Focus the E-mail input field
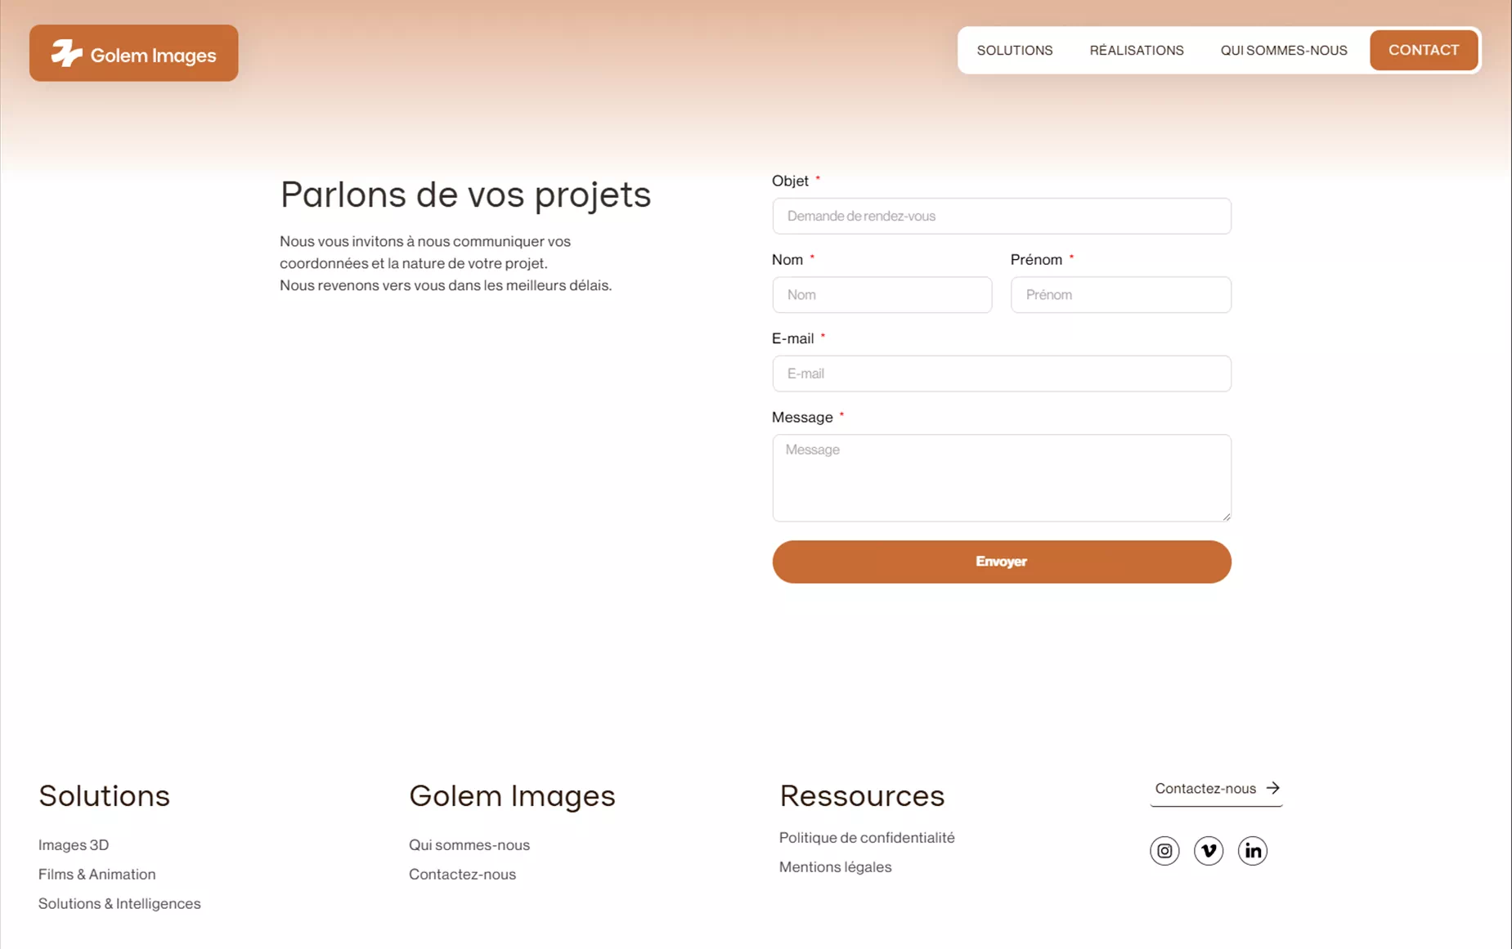The height and width of the screenshot is (949, 1512). pyautogui.click(x=1001, y=374)
